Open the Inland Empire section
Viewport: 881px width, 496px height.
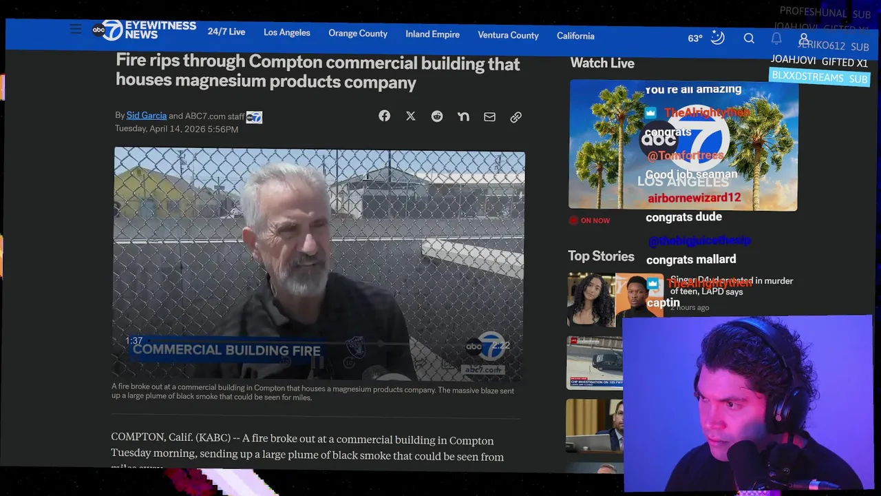pos(432,34)
